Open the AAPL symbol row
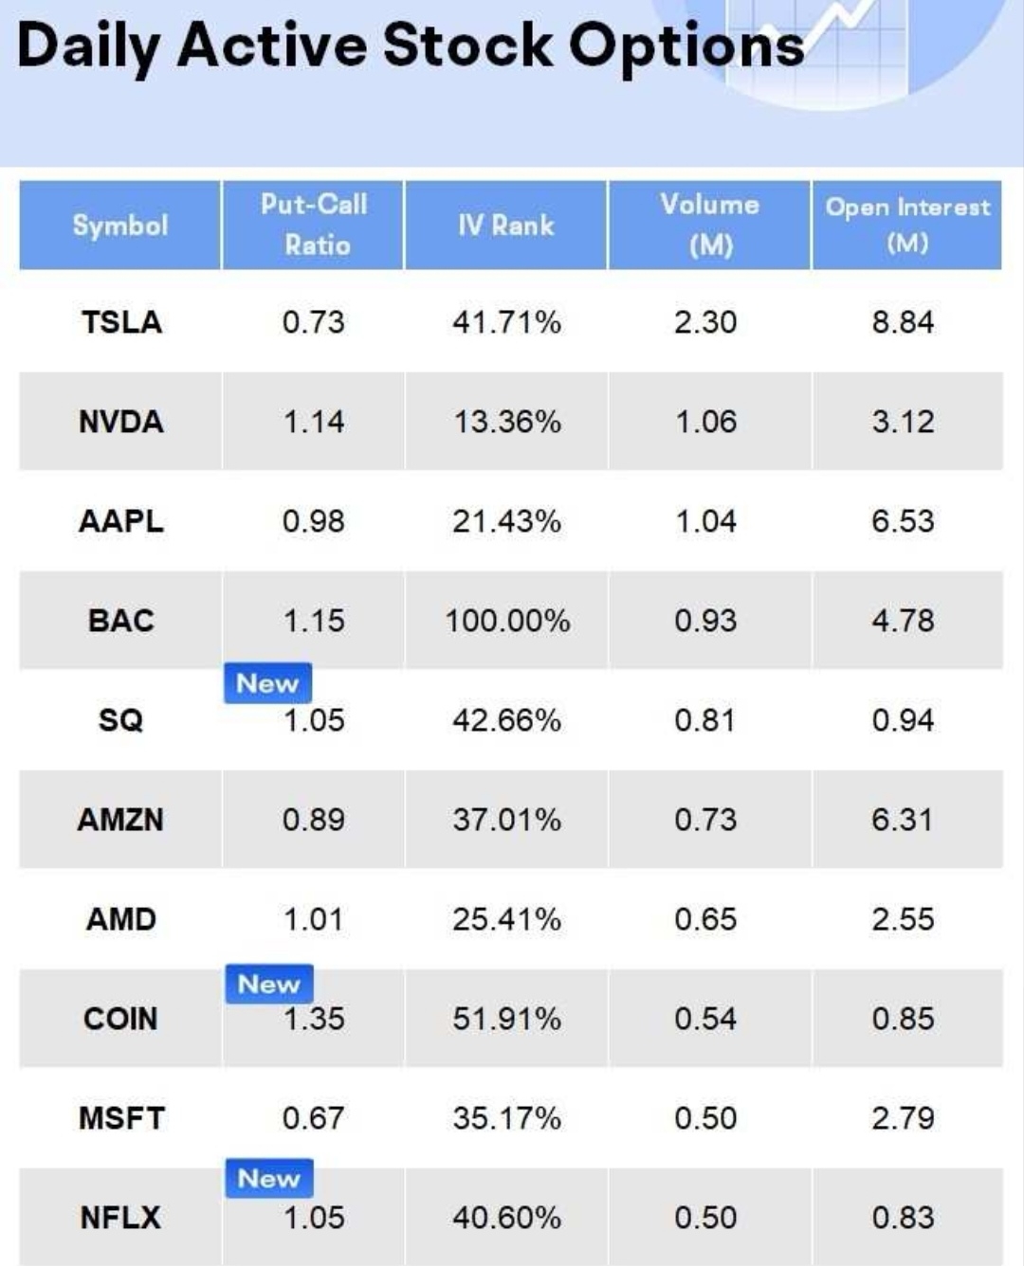The height and width of the screenshot is (1266, 1024). click(121, 521)
